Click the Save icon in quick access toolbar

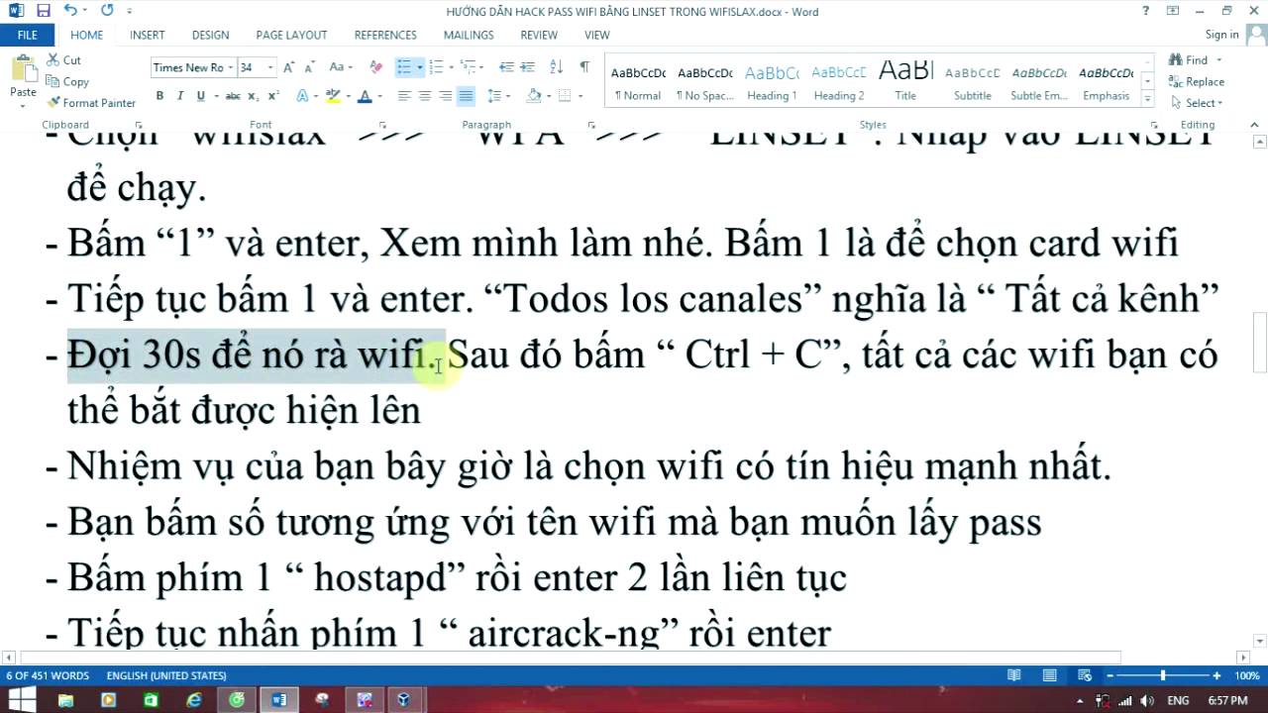(x=43, y=11)
